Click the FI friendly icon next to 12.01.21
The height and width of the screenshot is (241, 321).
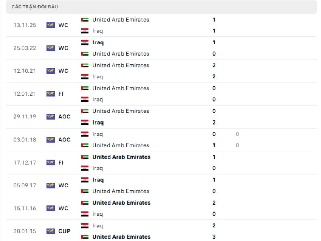tap(51, 94)
